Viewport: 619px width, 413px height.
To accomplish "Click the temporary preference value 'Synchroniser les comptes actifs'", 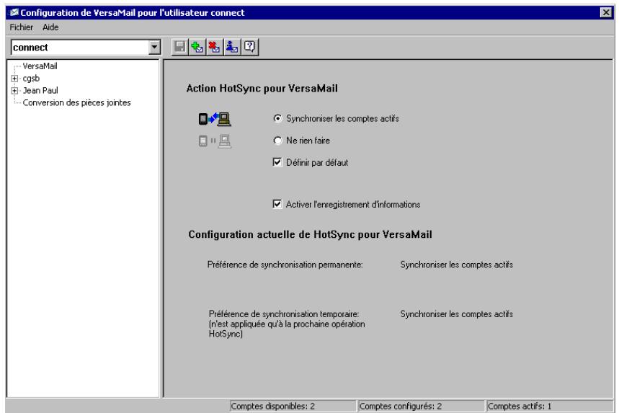I will tap(457, 314).
